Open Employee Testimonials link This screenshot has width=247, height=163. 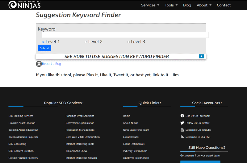click(136, 158)
